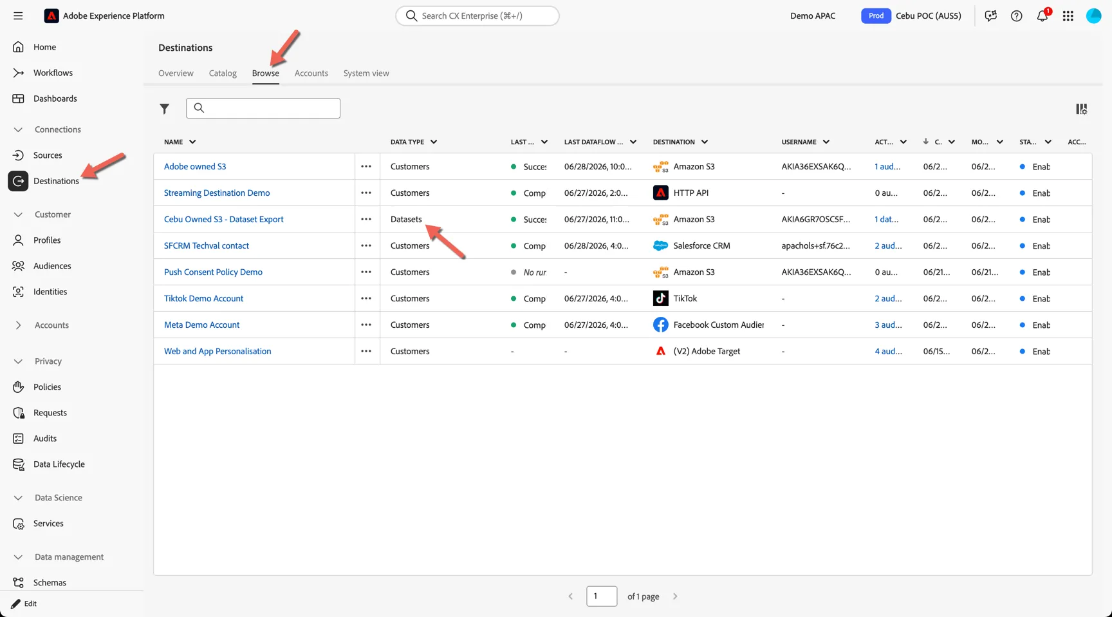The height and width of the screenshot is (617, 1112).
Task: Open the notifications bell
Action: (1042, 16)
